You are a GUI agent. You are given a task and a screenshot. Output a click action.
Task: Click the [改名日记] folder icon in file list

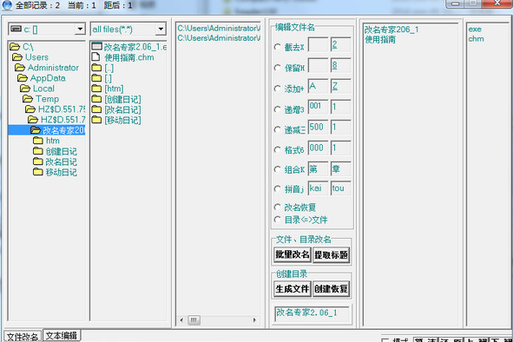[96, 109]
